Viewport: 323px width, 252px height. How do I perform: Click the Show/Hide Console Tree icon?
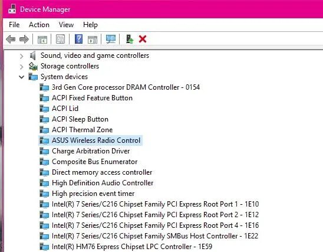pos(42,39)
